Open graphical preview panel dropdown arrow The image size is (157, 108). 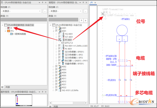(40, 92)
